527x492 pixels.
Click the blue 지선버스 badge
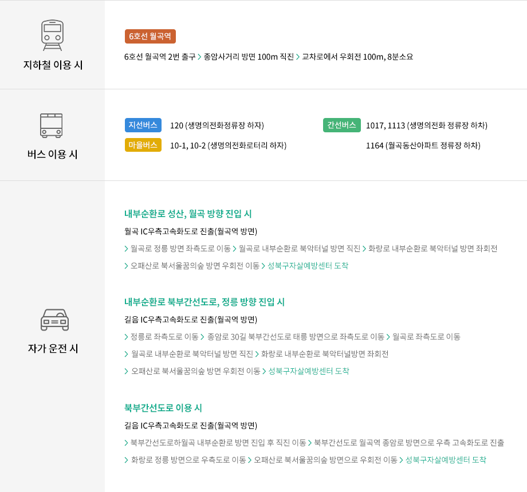point(143,125)
